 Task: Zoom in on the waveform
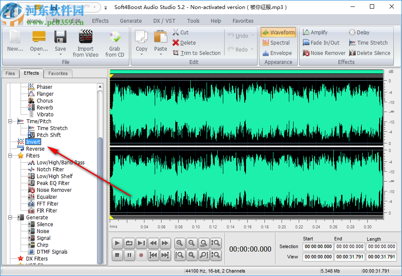point(180,243)
